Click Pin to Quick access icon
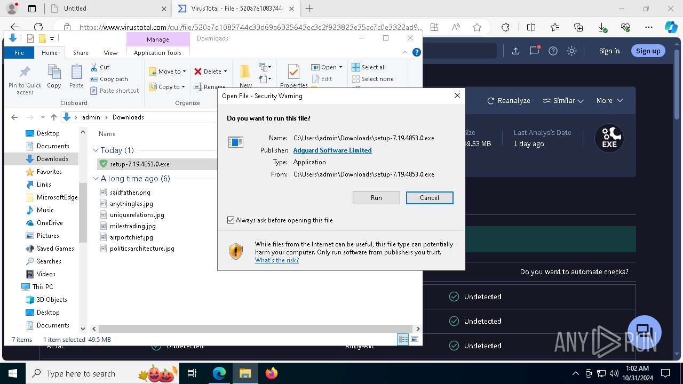This screenshot has width=683, height=384. click(x=25, y=80)
